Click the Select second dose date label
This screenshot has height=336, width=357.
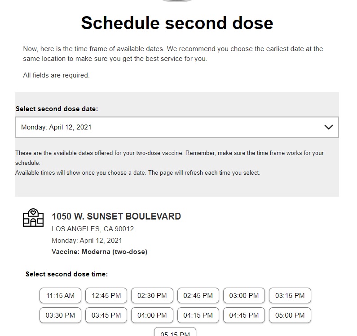click(57, 109)
